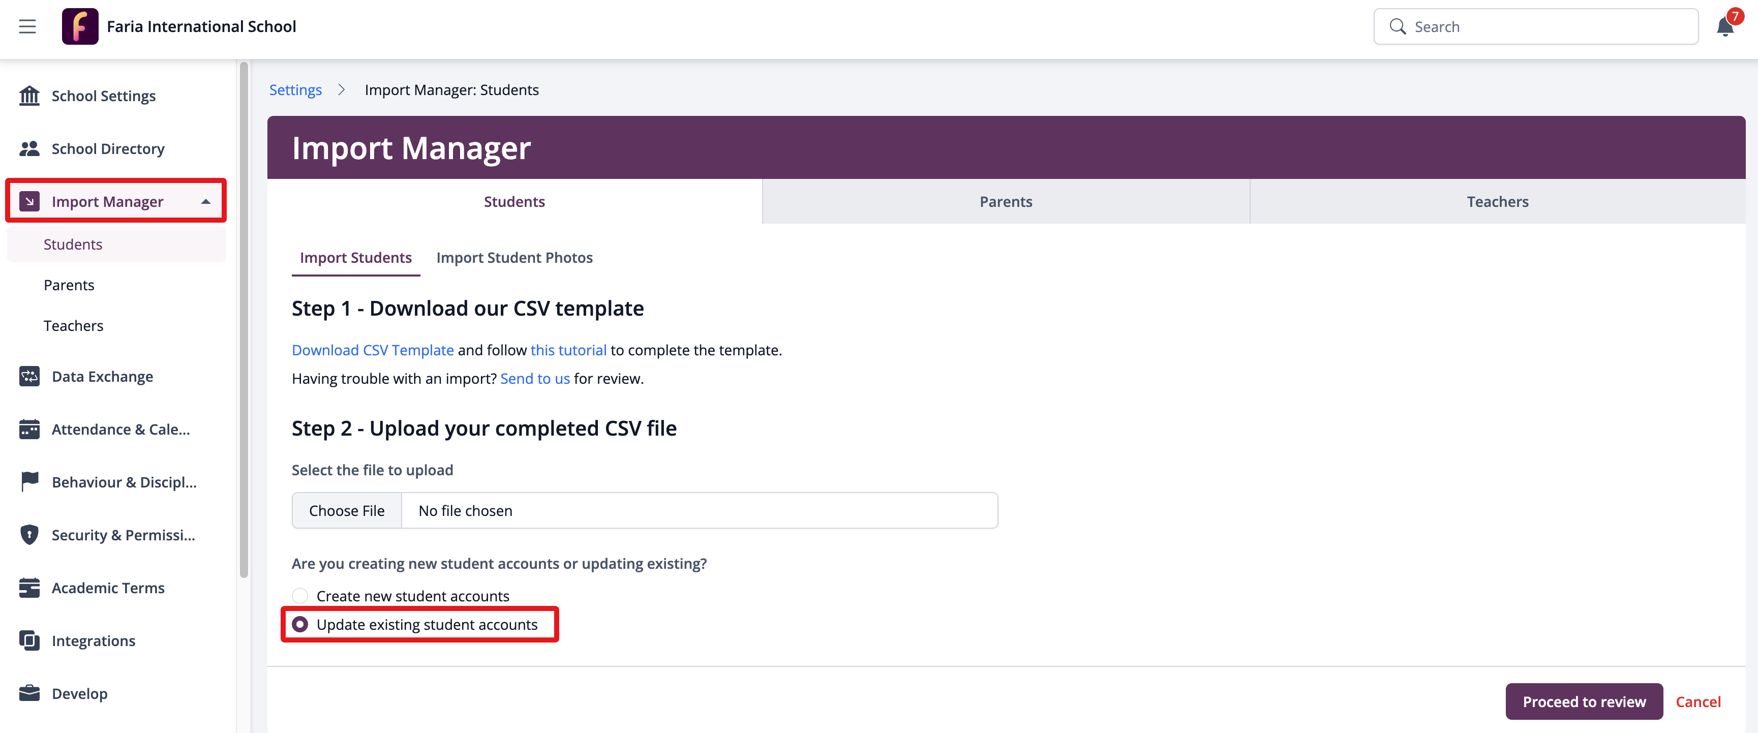The width and height of the screenshot is (1758, 733).
Task: Open the notifications bell
Action: pos(1724,26)
